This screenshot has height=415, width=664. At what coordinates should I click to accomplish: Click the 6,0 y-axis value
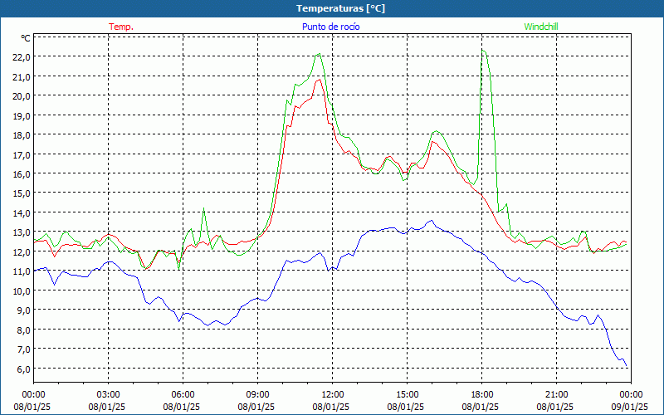(x=24, y=369)
